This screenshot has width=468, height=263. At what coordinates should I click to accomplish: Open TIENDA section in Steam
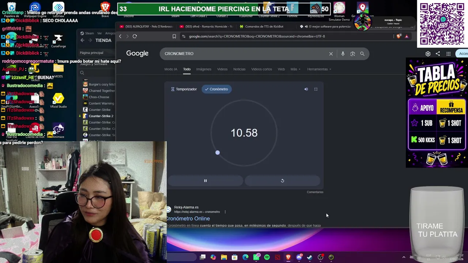click(103, 41)
